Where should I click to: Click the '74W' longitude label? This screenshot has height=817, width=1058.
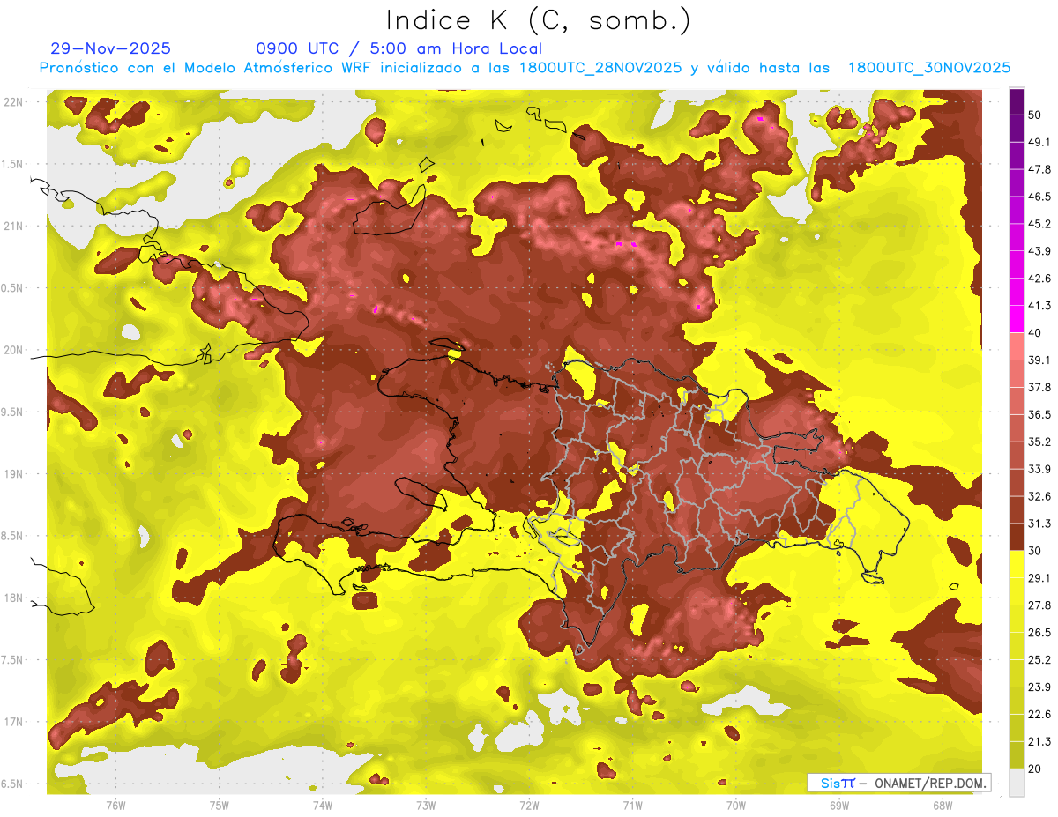point(323,805)
